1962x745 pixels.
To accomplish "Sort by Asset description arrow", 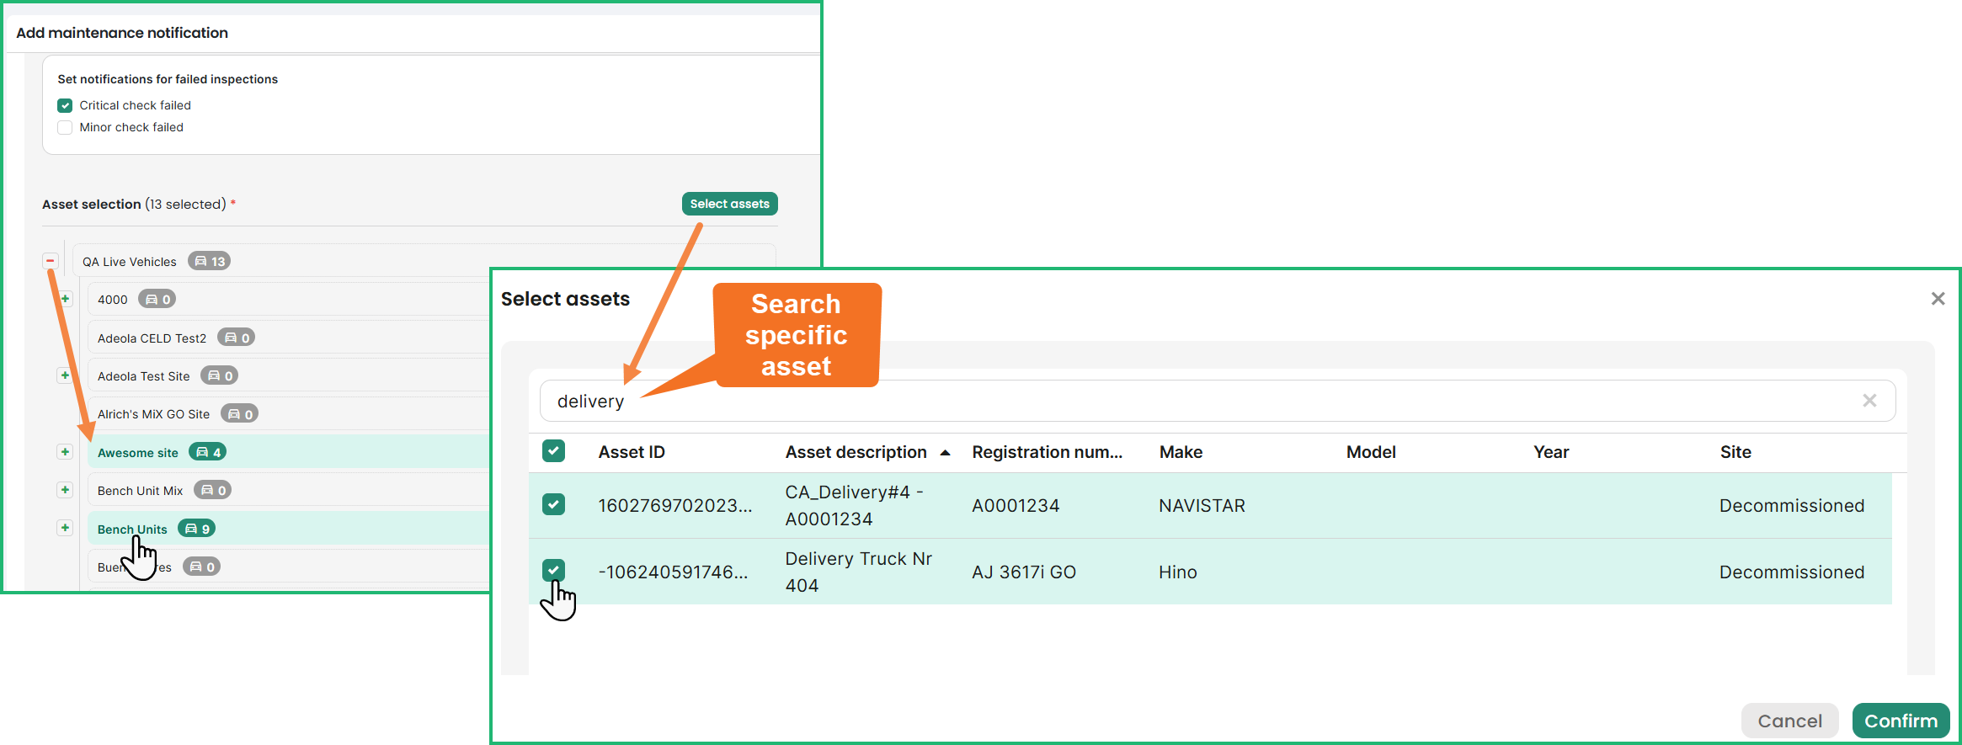I will [x=945, y=453].
